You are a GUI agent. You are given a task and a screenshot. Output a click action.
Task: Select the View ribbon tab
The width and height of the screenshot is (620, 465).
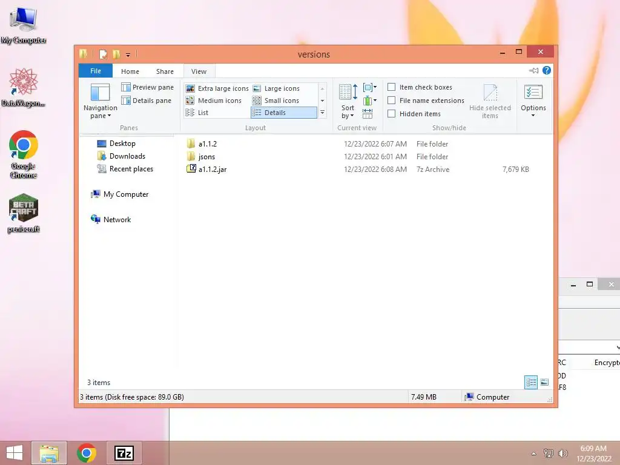click(199, 71)
